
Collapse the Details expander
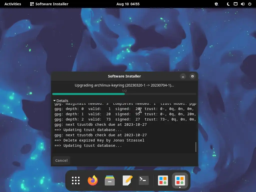pyautogui.click(x=61, y=100)
